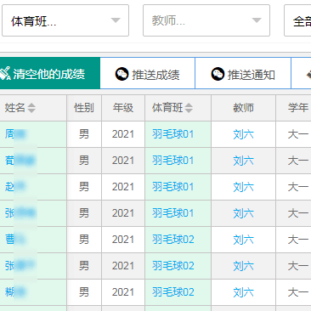Open 羽毛球01 link in the 赵 row

(173, 187)
